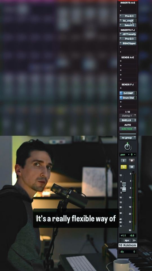
Task: Click the volume fader handle
Action: coord(124,187)
